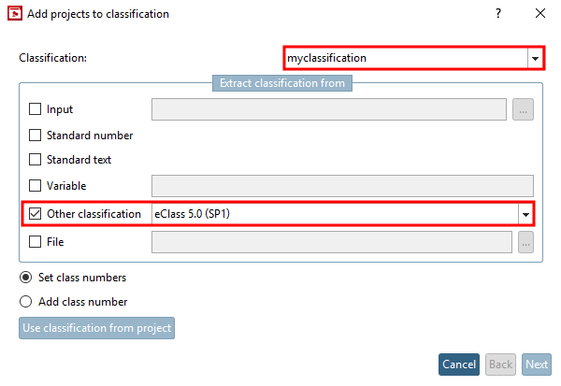This screenshot has height=386, width=561.
Task: Click Use classification from project button
Action: click(x=96, y=328)
